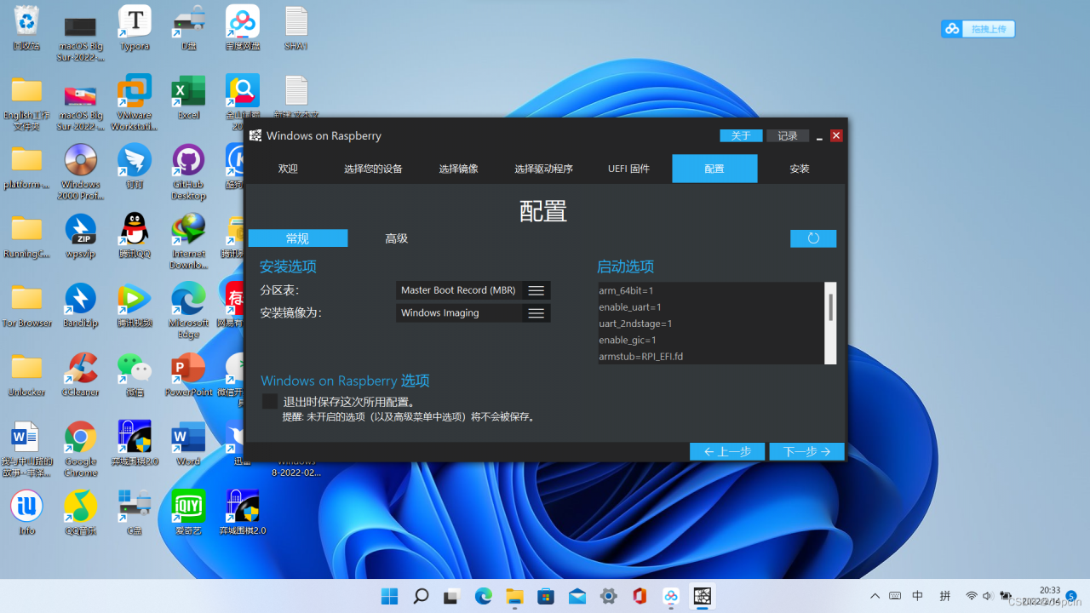Switch to the 选择您的设备 tab
This screenshot has width=1090, height=613.
coord(373,169)
